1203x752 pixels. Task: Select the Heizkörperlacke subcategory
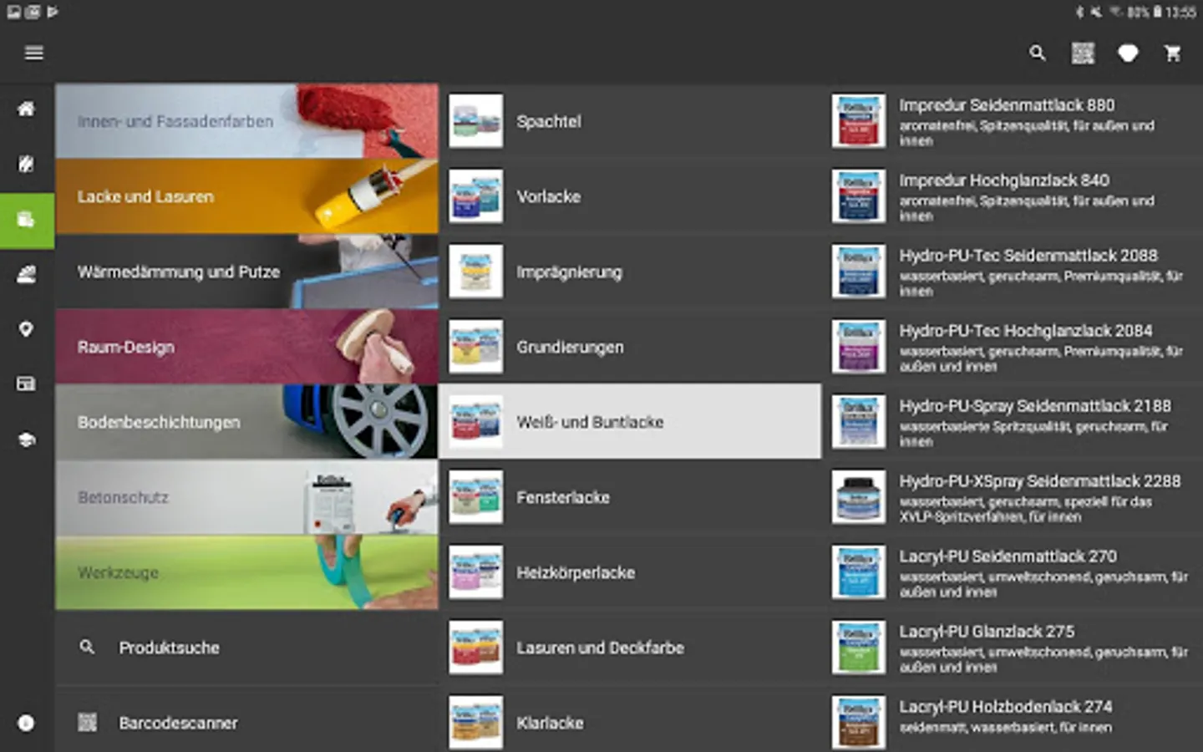pos(630,572)
